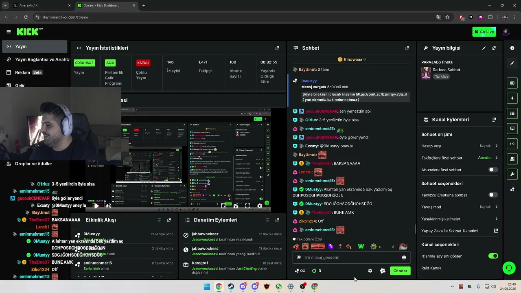Open the Chrome tab search dropdown
521x293 pixels.
[5, 5]
